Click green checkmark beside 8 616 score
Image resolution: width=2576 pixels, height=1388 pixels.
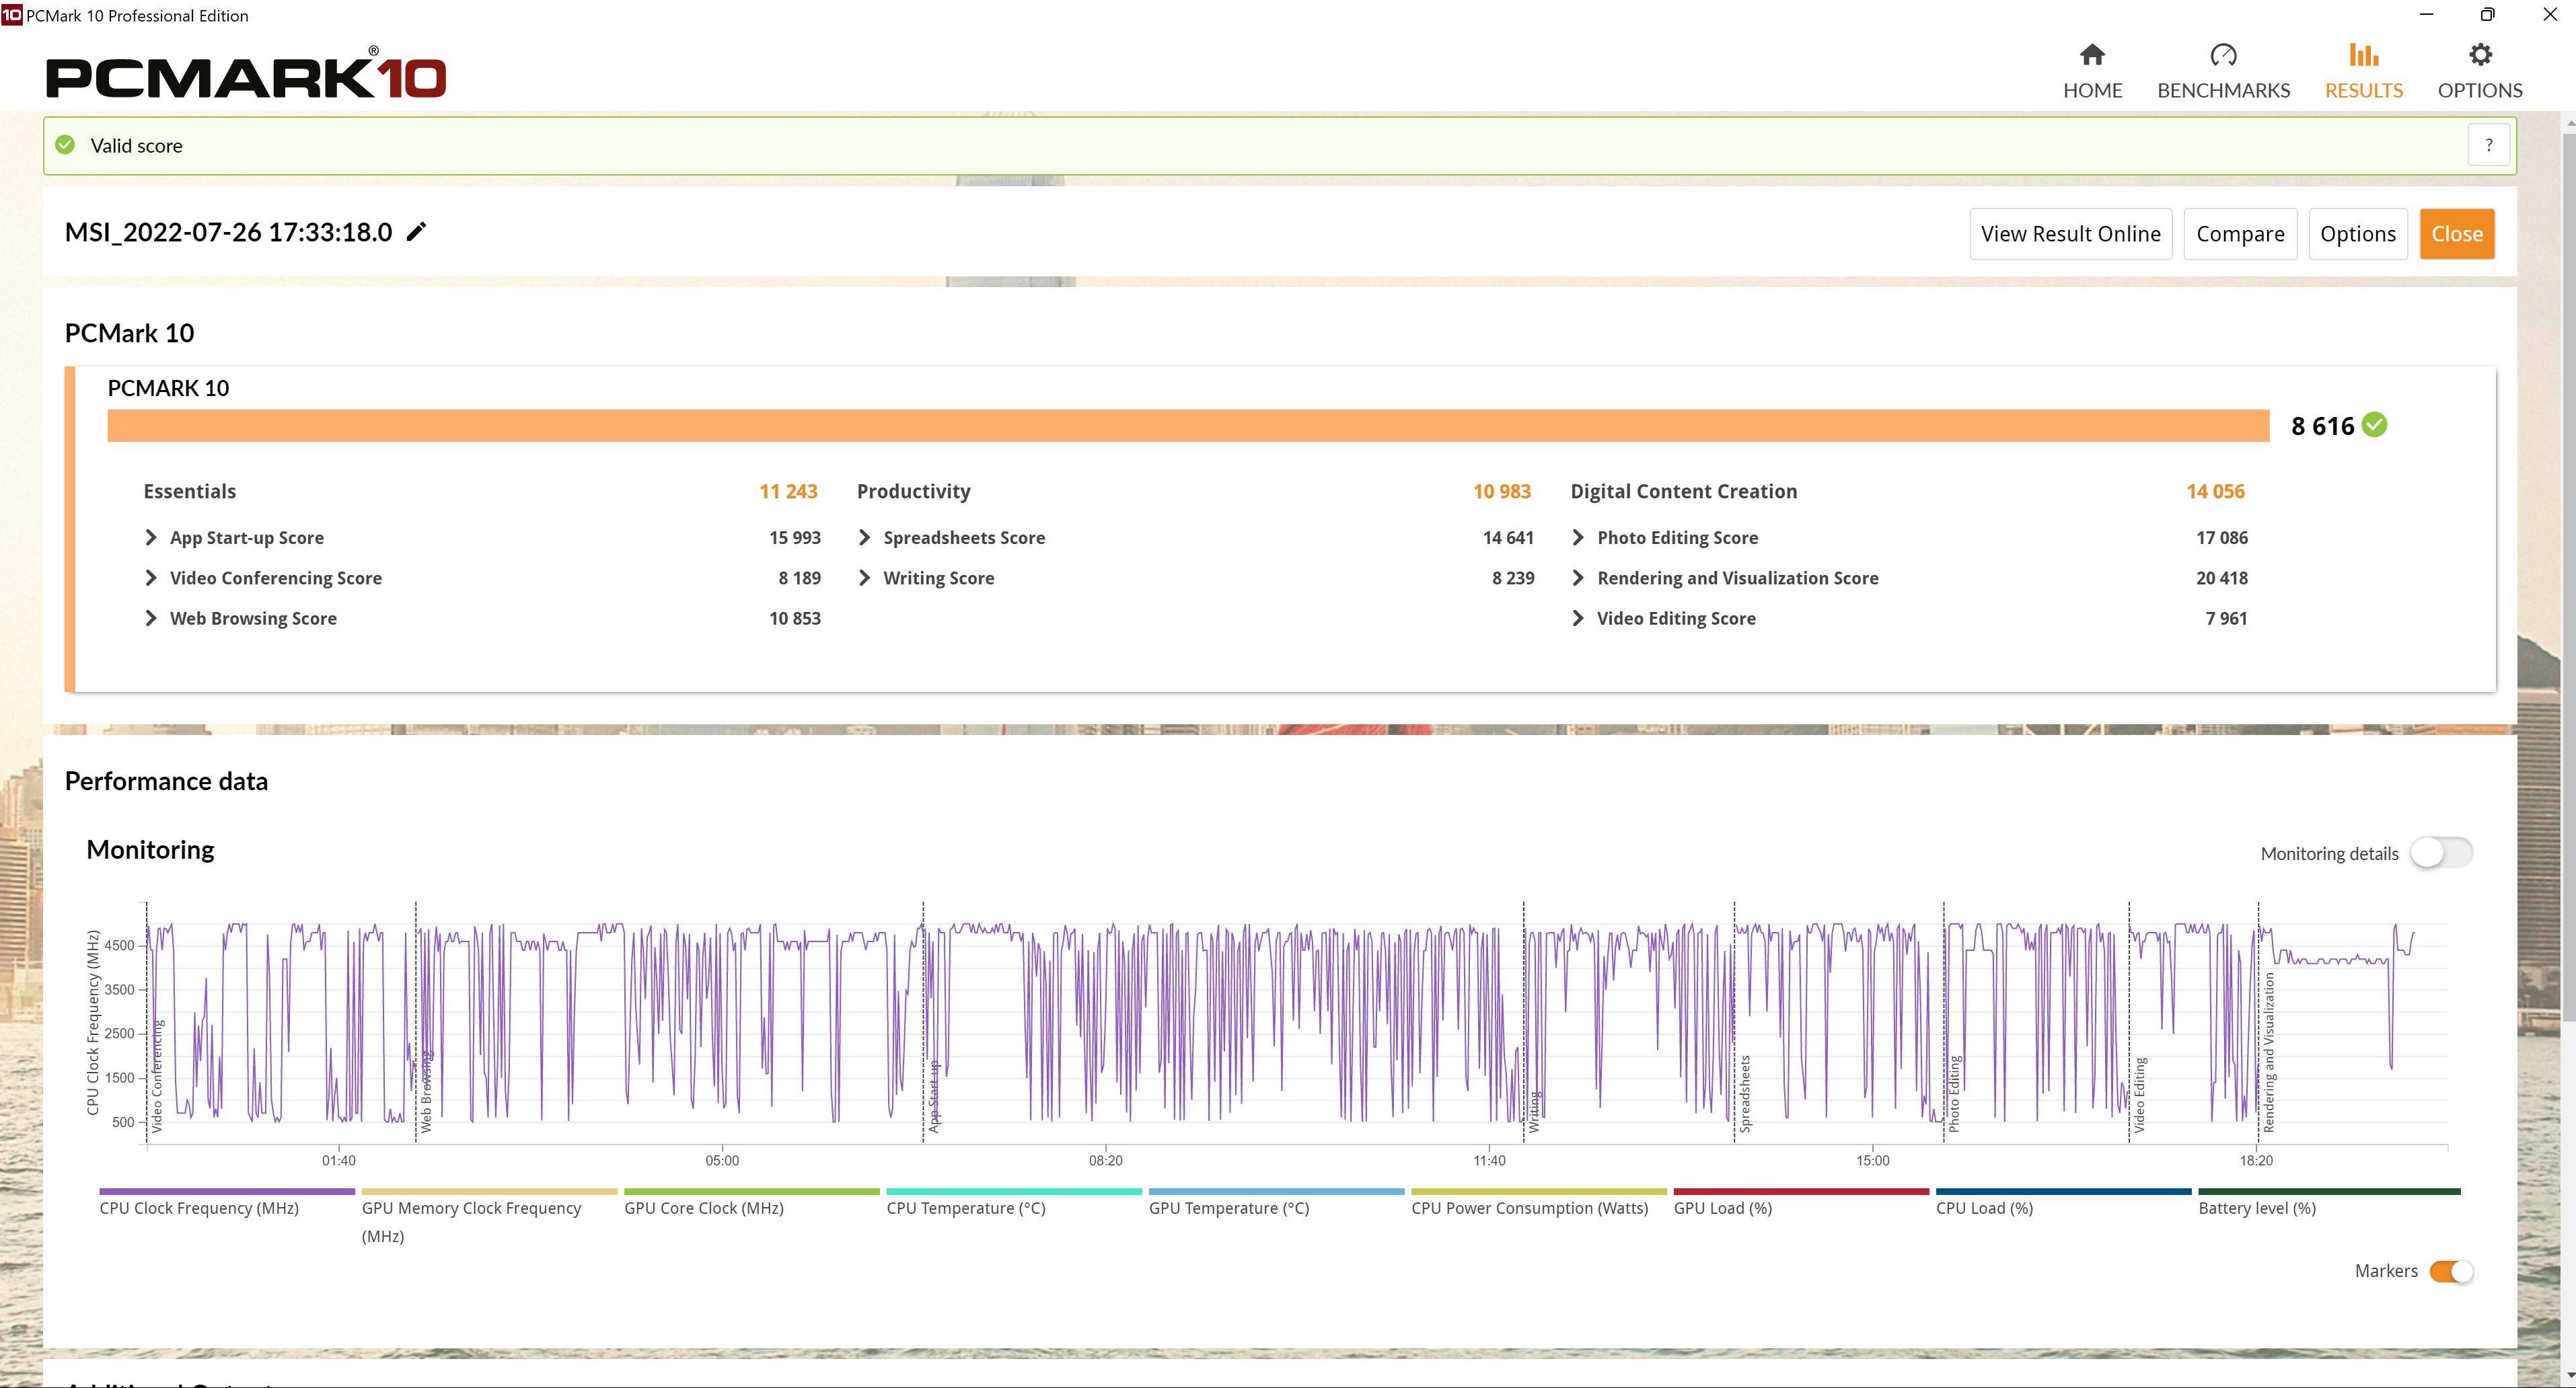tap(2374, 426)
